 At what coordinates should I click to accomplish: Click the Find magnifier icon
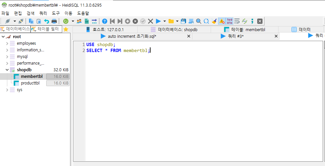(199, 21)
